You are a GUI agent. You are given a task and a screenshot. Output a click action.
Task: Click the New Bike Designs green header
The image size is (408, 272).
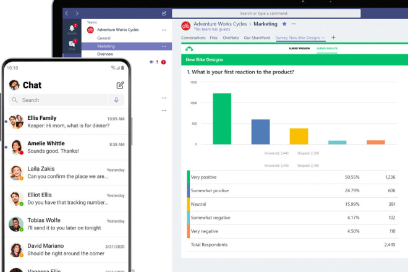tap(294, 59)
